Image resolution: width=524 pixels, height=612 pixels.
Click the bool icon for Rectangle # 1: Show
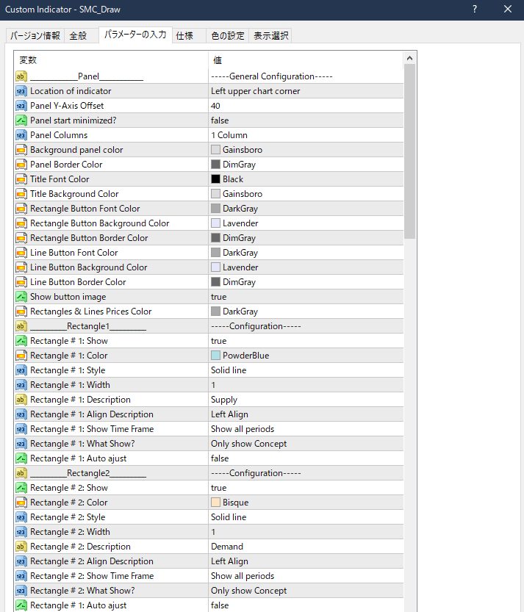[x=21, y=341]
